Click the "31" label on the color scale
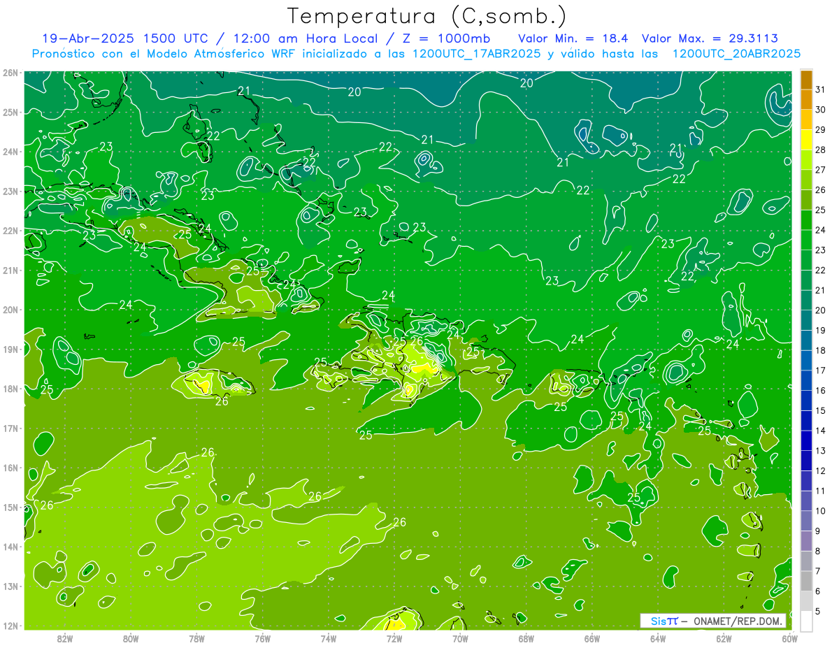 pos(821,89)
